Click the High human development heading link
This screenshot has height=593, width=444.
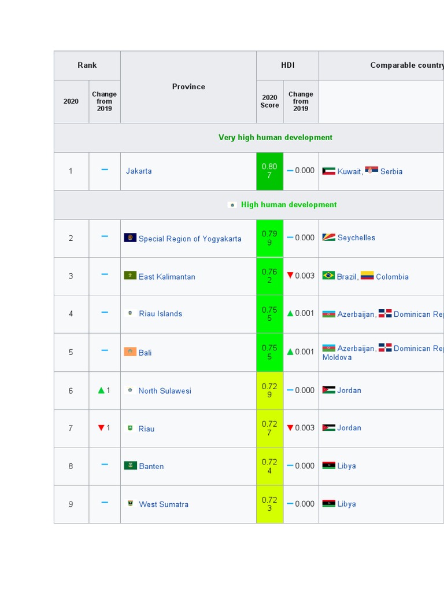[288, 204]
